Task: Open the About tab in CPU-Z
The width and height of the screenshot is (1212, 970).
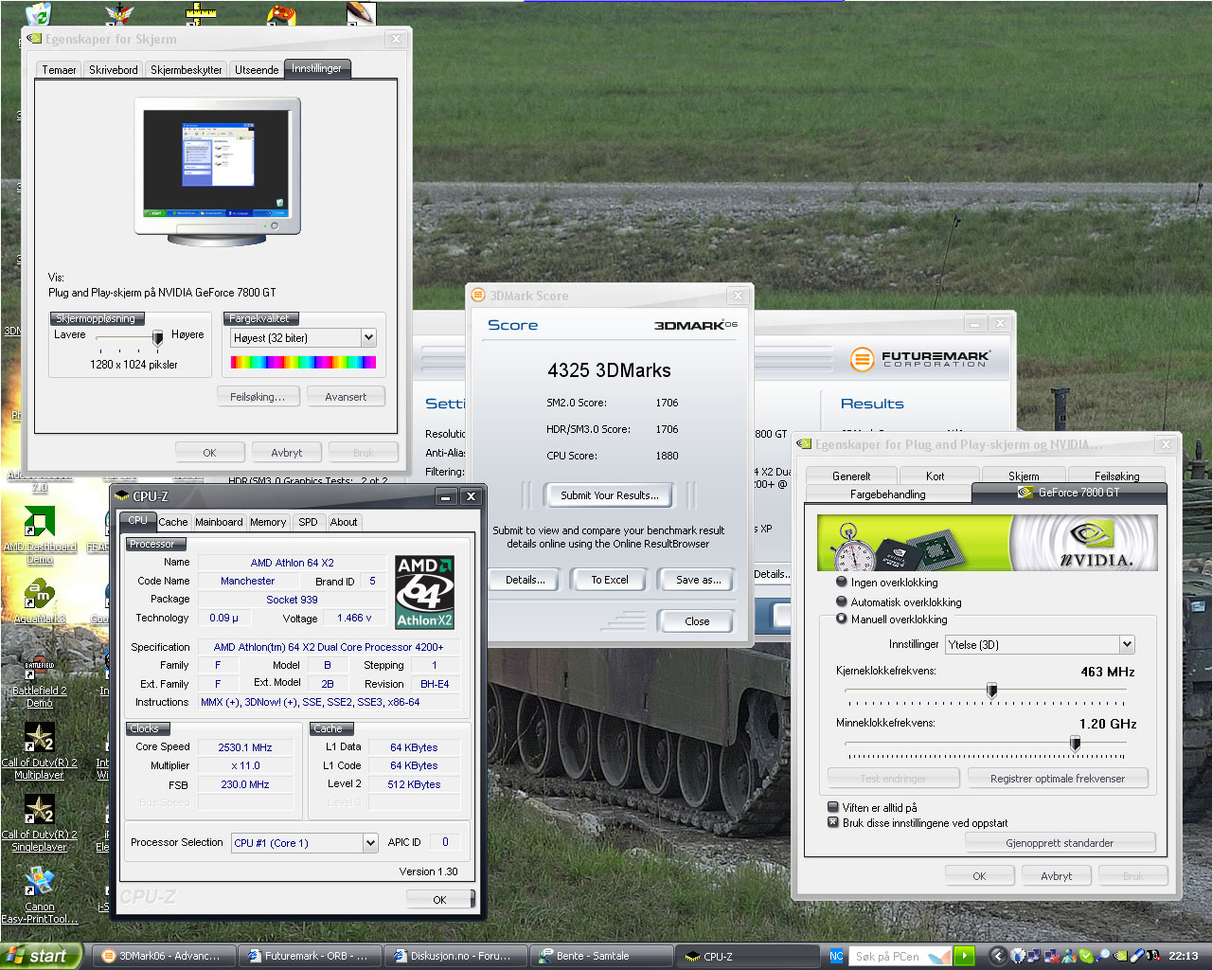Action: (x=344, y=522)
